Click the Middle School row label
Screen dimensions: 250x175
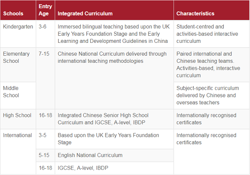pyautogui.click(x=11, y=92)
